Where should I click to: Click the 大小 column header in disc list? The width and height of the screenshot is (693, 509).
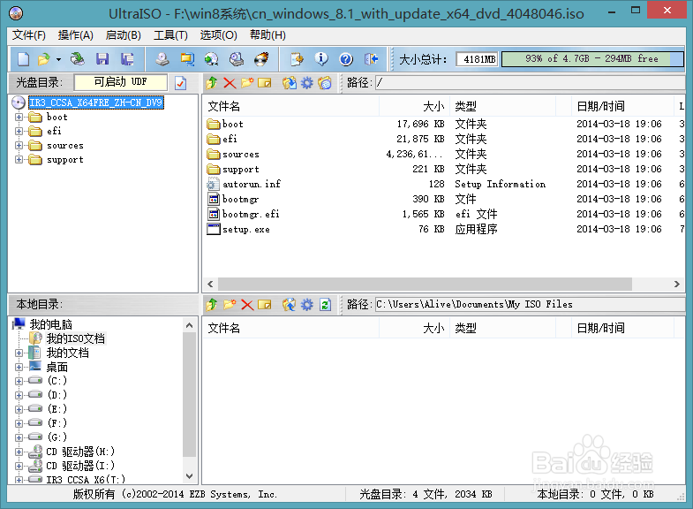(414, 107)
